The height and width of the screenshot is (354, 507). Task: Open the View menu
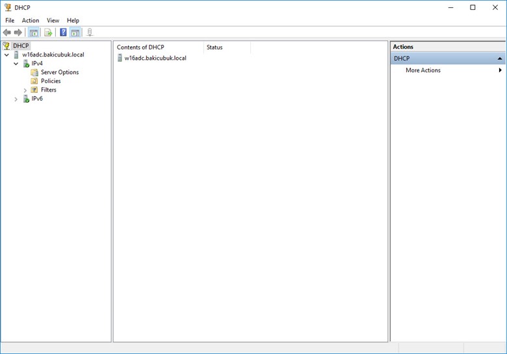click(x=53, y=20)
